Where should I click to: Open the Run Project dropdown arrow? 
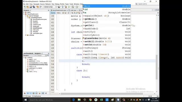click(x=71, y=7)
